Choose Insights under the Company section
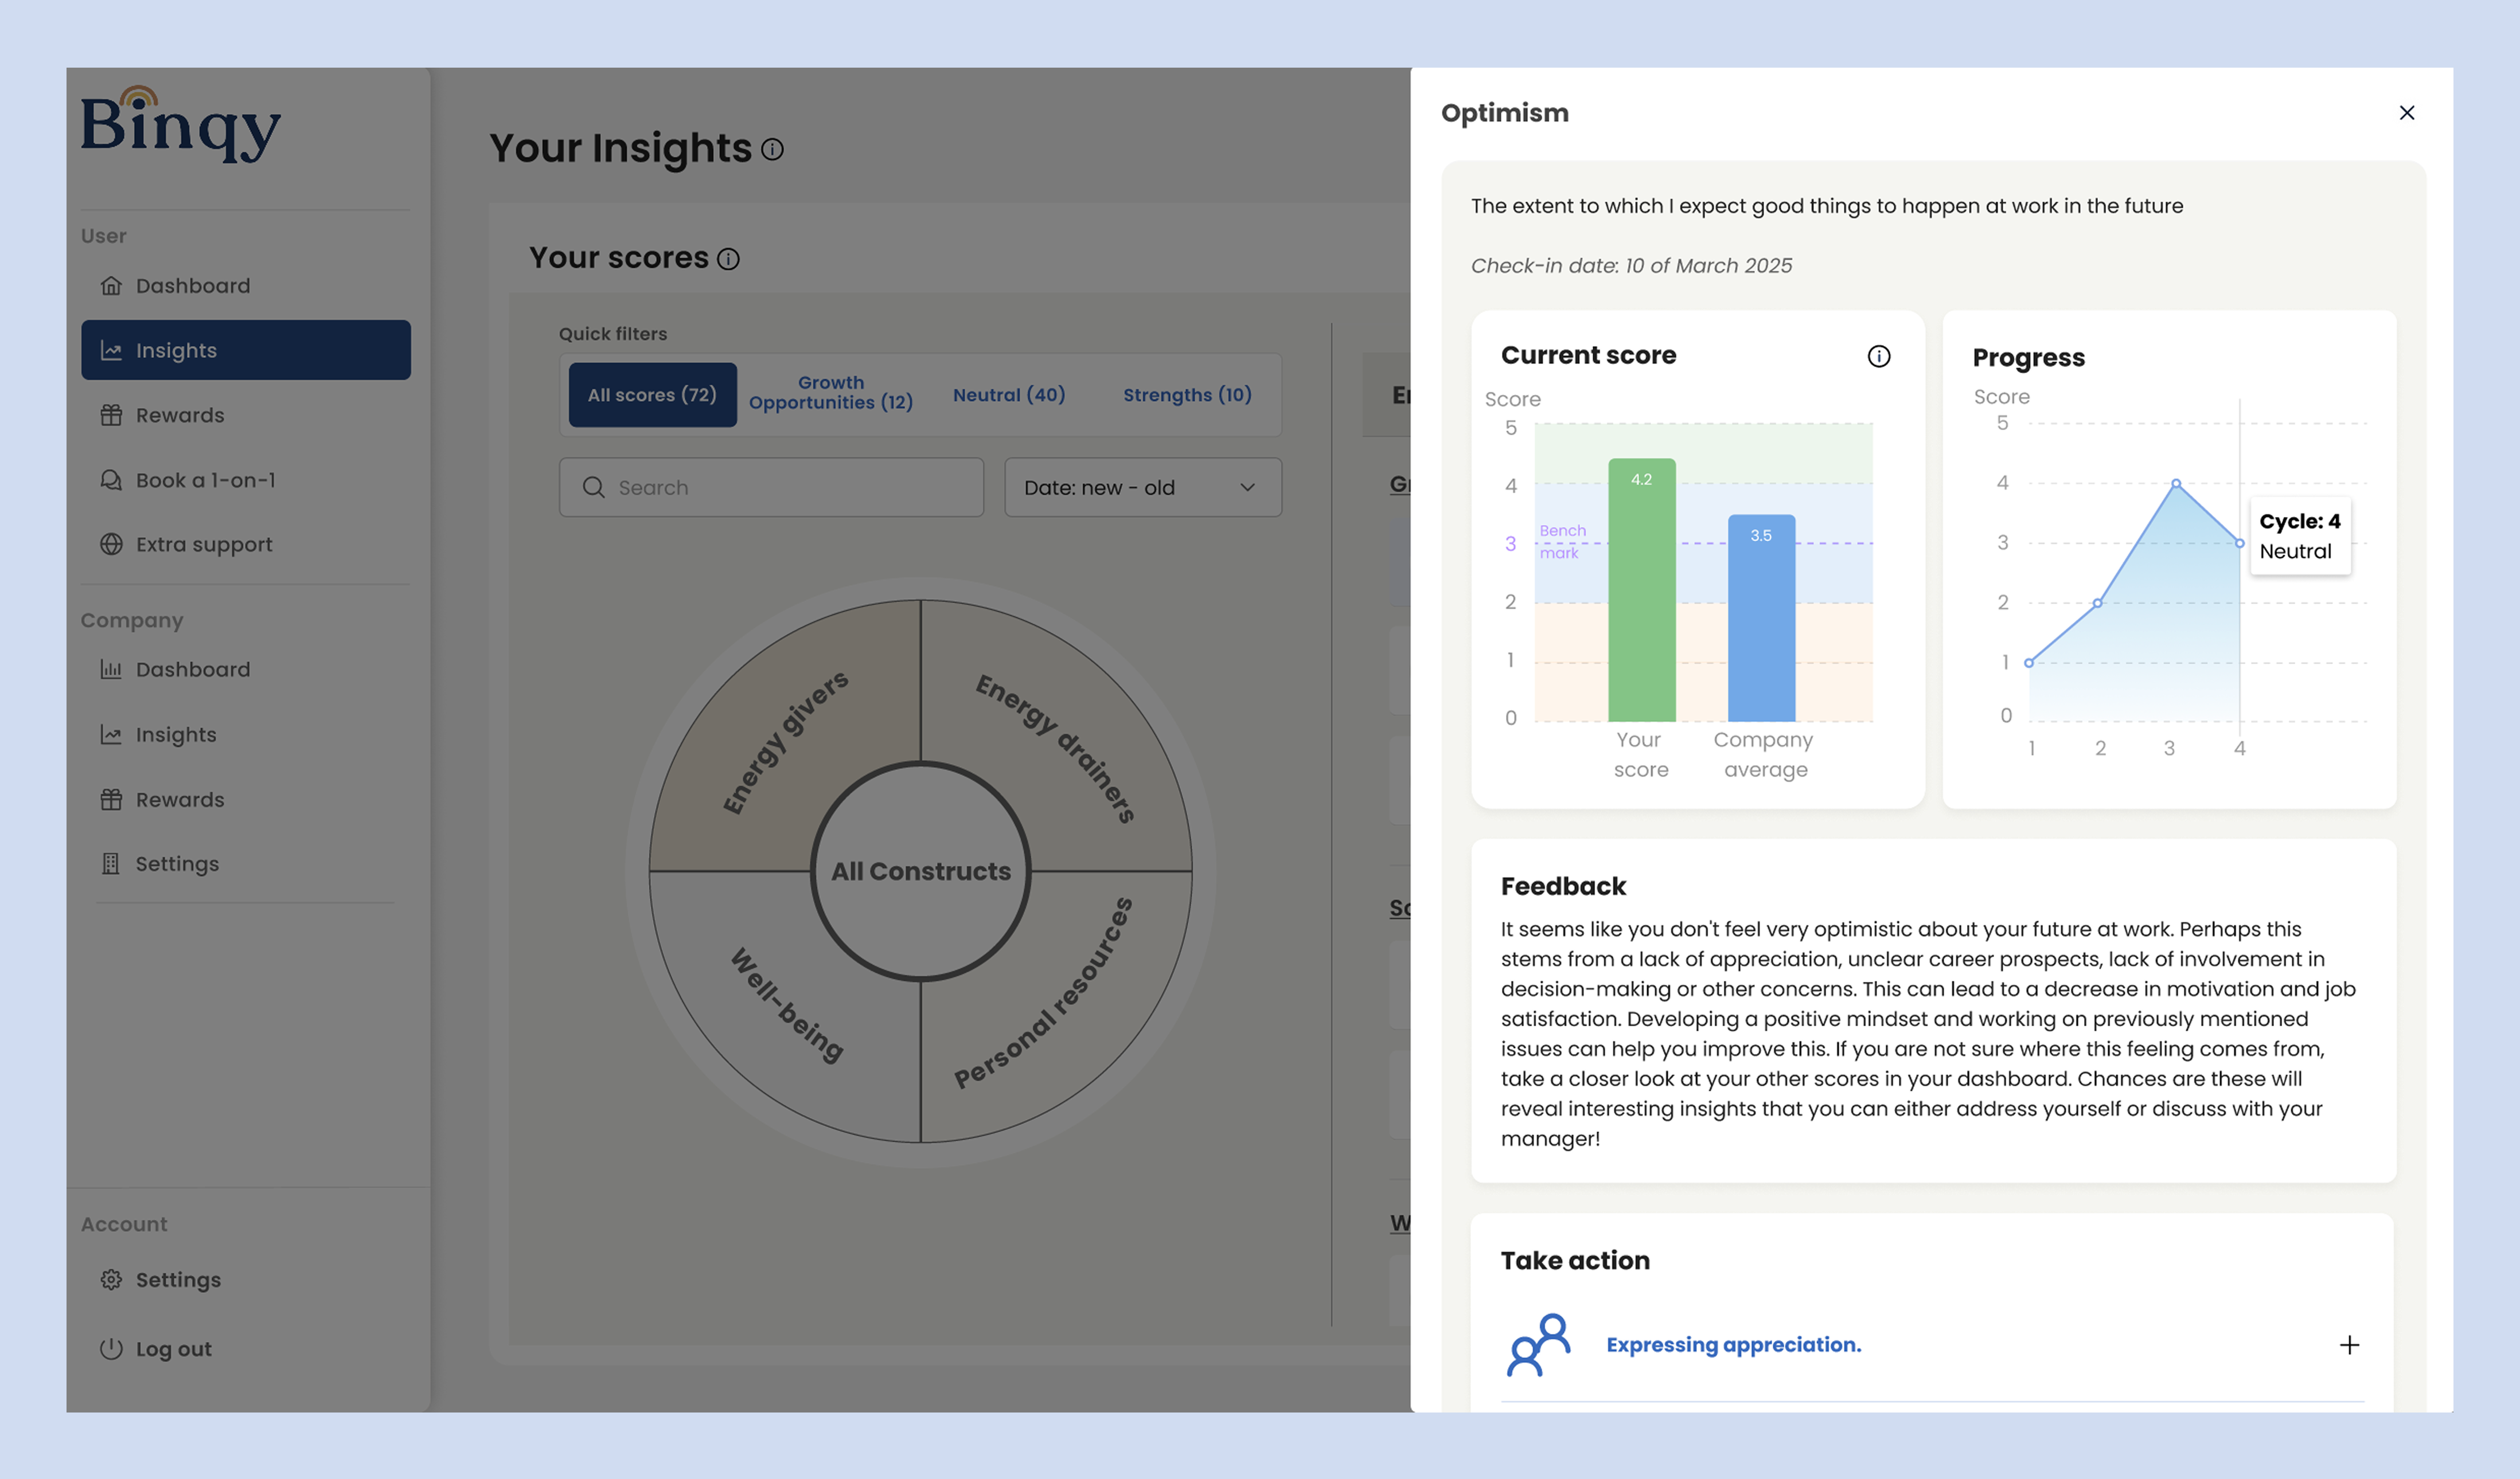 [x=176, y=734]
